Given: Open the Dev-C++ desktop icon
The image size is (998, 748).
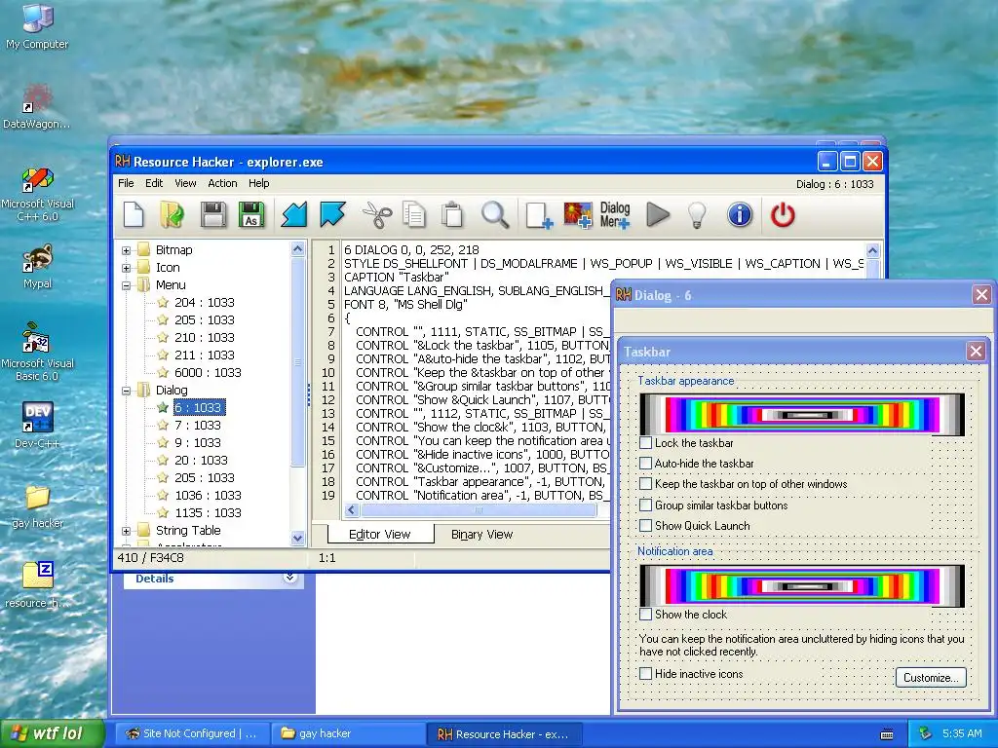Looking at the screenshot, I should click(37, 425).
